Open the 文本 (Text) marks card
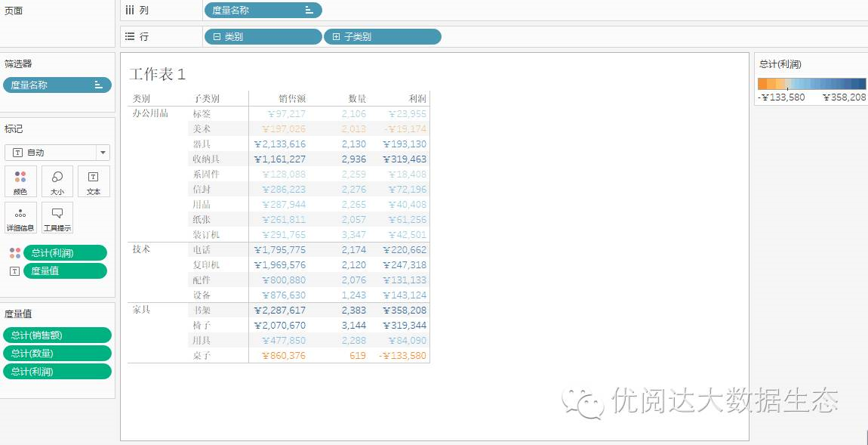The height and width of the screenshot is (445, 868). pos(94,181)
